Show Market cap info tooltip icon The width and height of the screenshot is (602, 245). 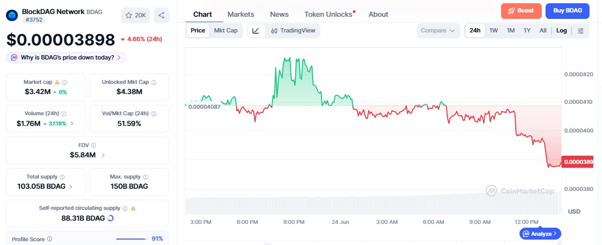click(x=65, y=82)
